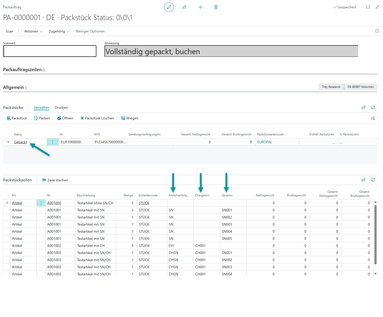Image resolution: width=383 pixels, height=317 pixels.
Task: Create new record with plus icon
Action: (x=200, y=7)
